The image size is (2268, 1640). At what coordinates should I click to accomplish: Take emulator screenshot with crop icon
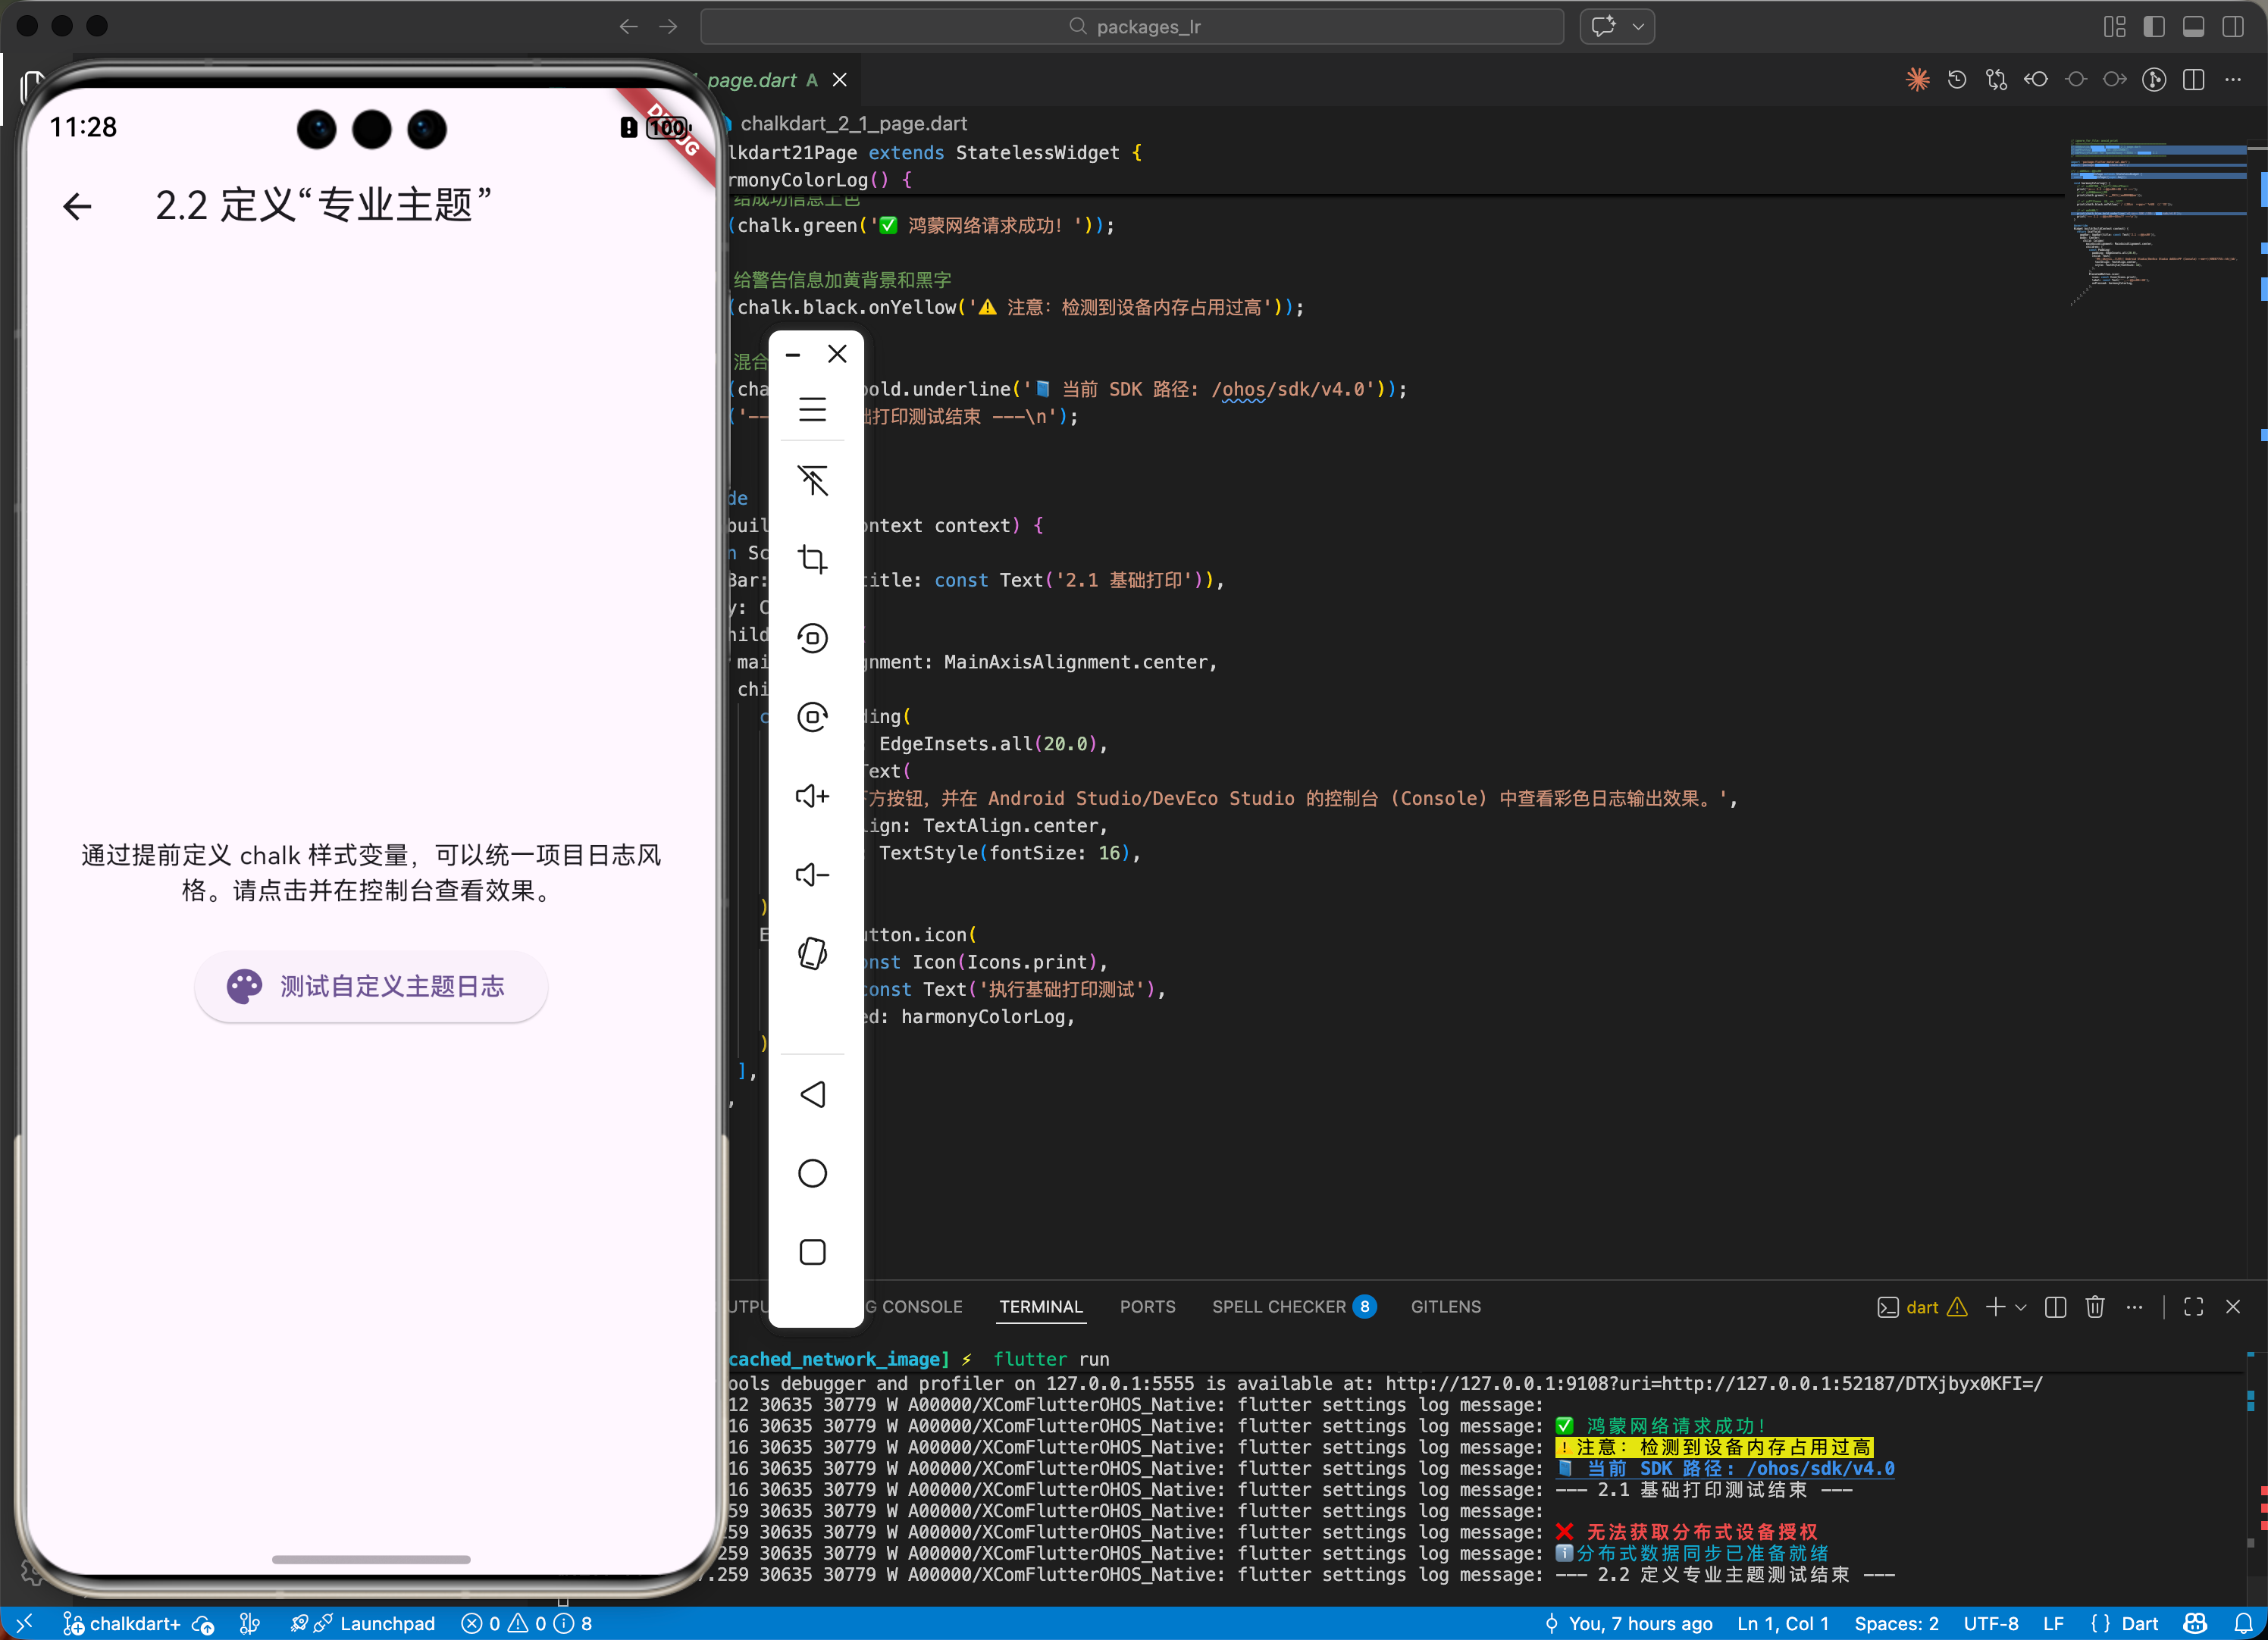(x=812, y=559)
